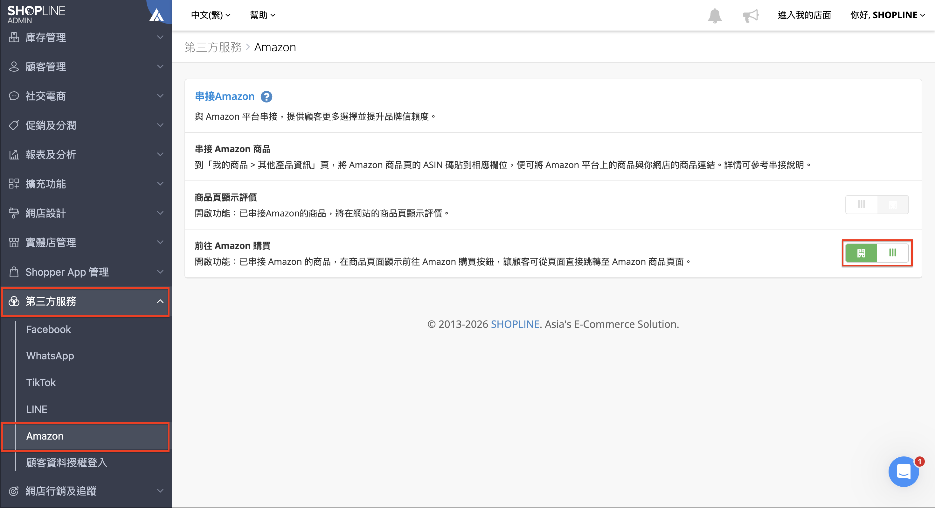Image resolution: width=935 pixels, height=508 pixels.
Task: Click the Shopper App 管理 bag icon
Action: click(14, 272)
